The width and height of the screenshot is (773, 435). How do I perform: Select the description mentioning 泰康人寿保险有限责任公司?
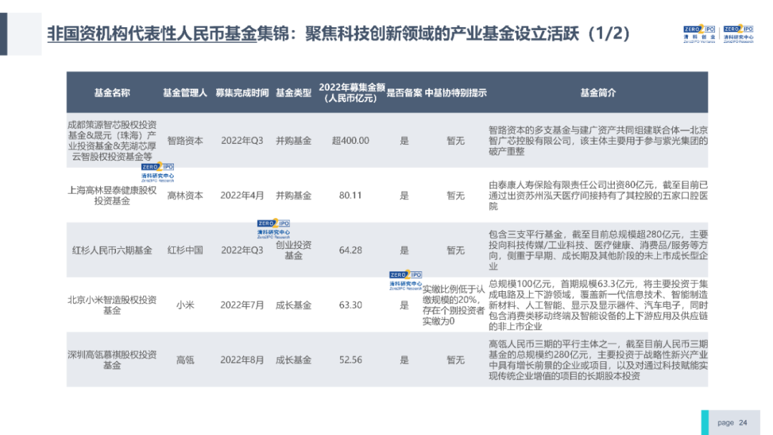pos(598,195)
